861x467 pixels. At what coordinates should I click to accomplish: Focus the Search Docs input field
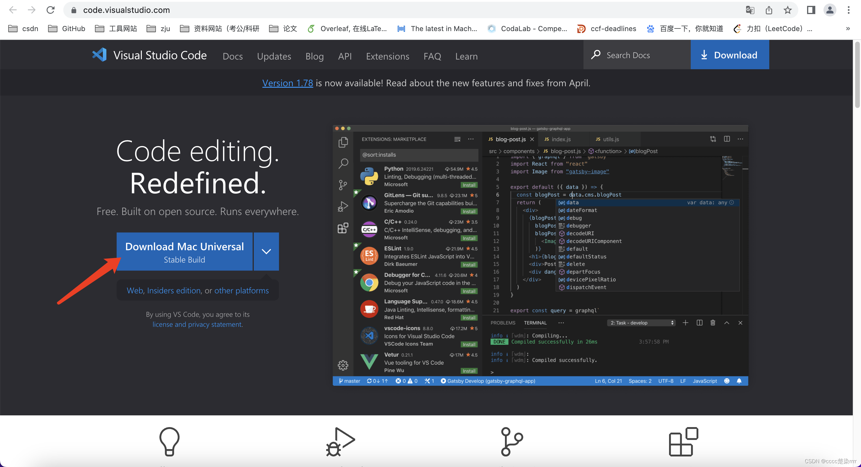pyautogui.click(x=637, y=55)
